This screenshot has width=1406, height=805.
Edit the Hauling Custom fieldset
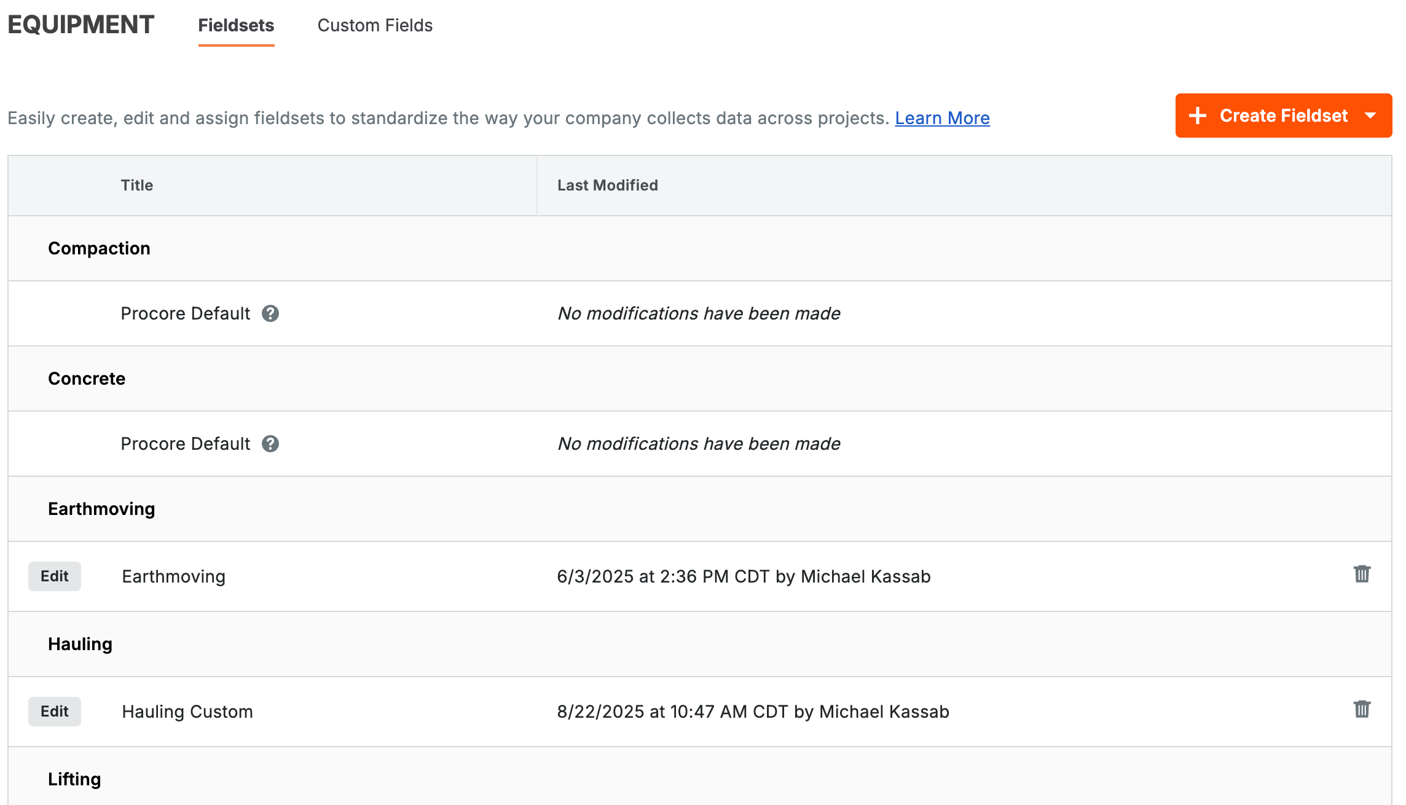tap(54, 712)
